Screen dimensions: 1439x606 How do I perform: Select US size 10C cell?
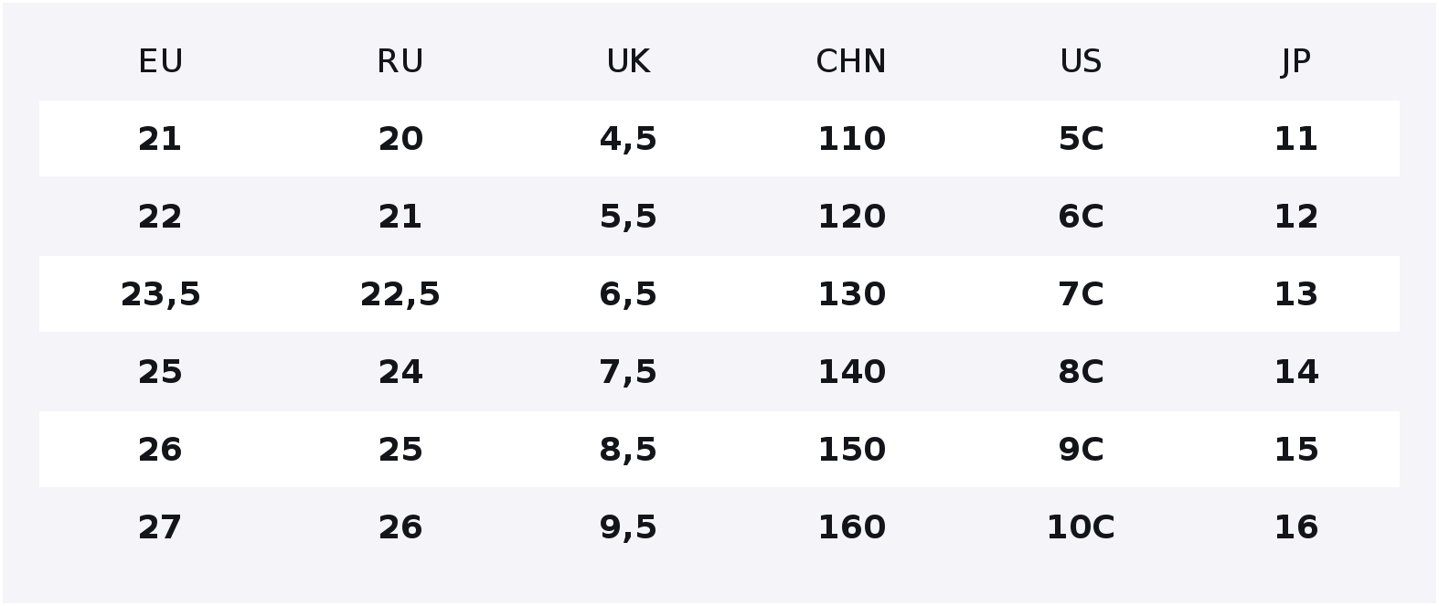tap(1081, 527)
